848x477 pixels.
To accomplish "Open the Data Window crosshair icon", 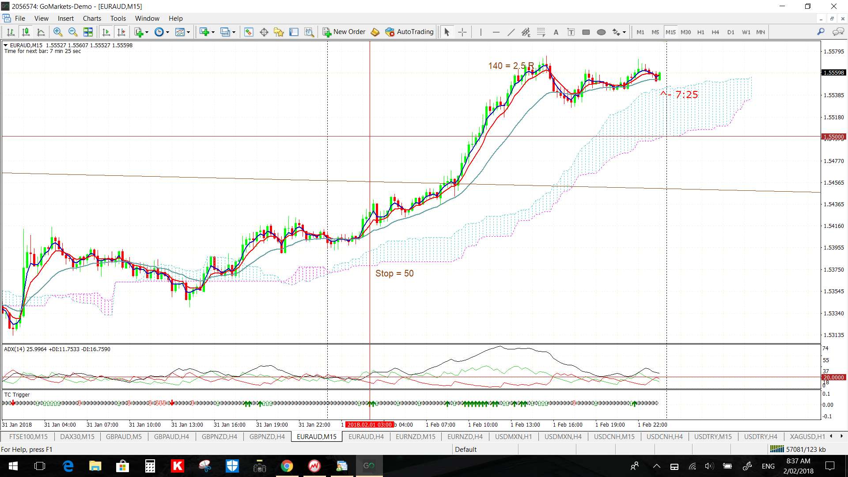I will (x=264, y=32).
